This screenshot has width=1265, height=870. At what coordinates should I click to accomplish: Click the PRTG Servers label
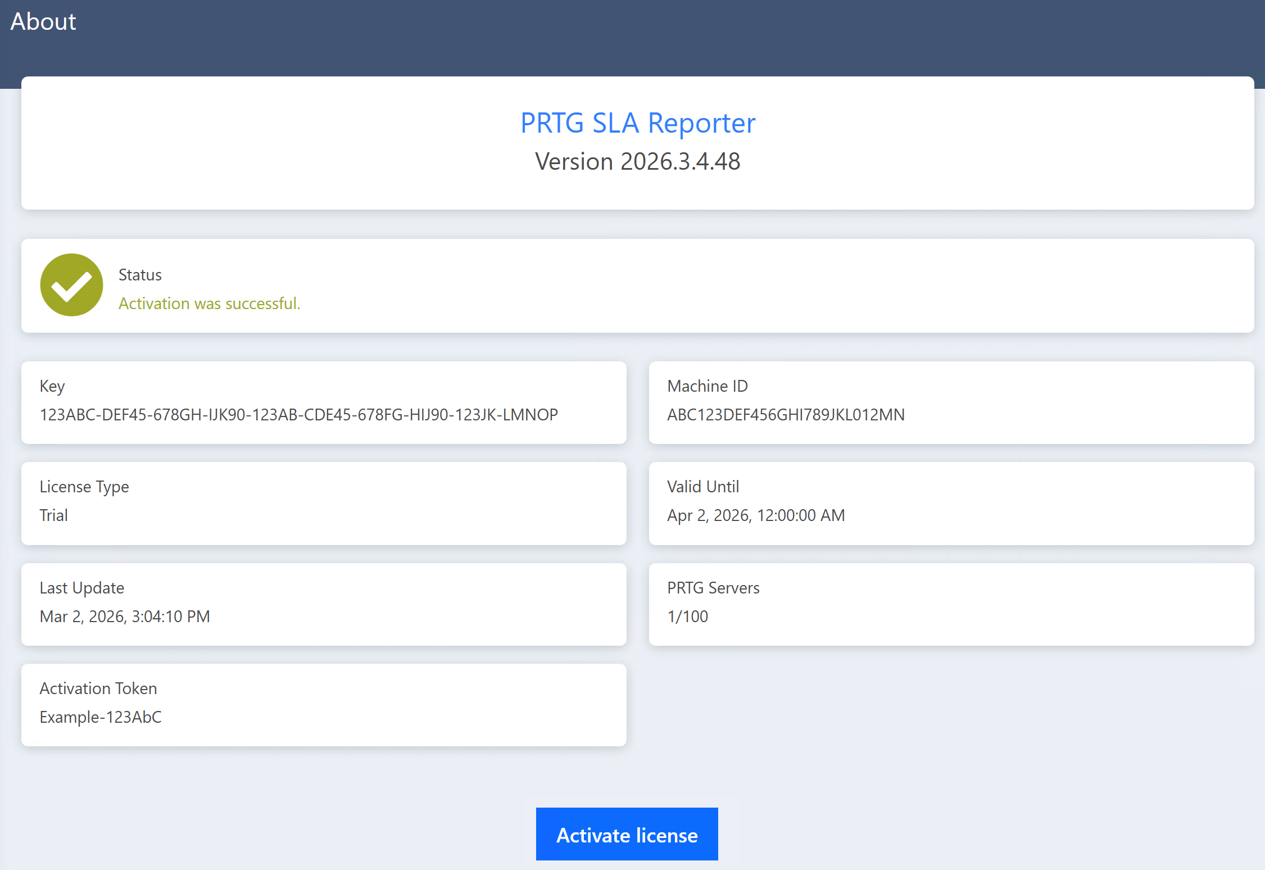click(x=713, y=588)
